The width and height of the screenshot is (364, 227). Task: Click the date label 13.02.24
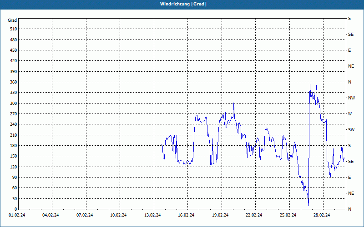pos(152,215)
